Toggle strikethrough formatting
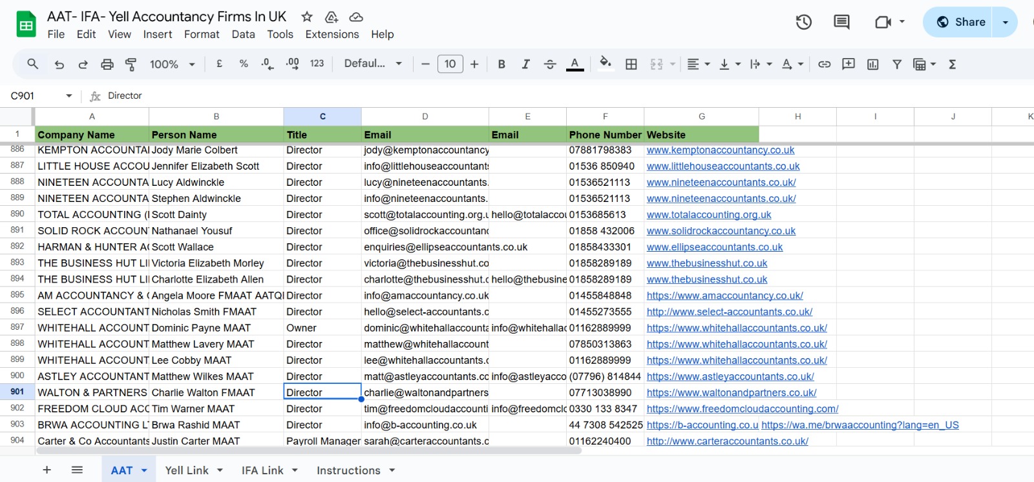 coord(550,64)
